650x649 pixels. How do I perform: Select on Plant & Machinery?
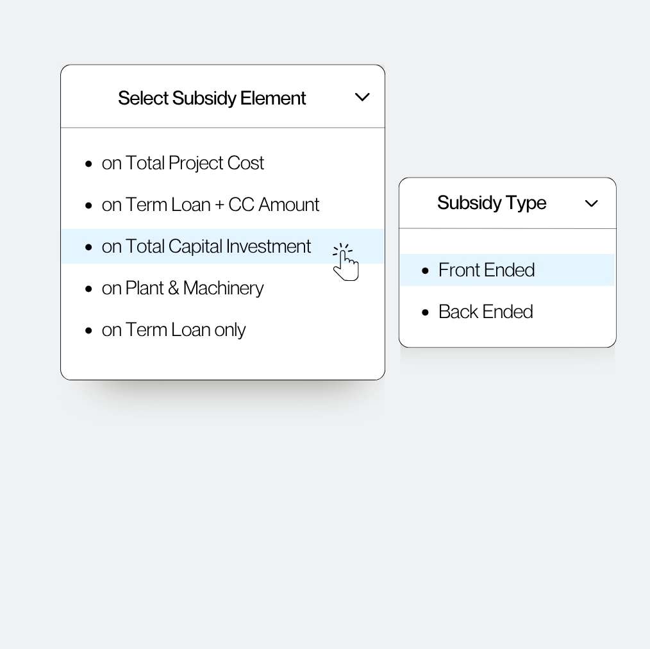[x=183, y=288]
